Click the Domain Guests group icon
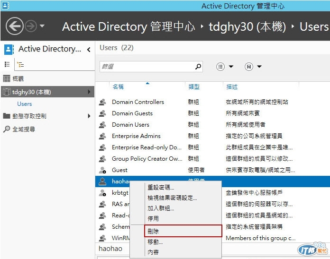Viewport: 330px width, 259px height. pos(102,113)
